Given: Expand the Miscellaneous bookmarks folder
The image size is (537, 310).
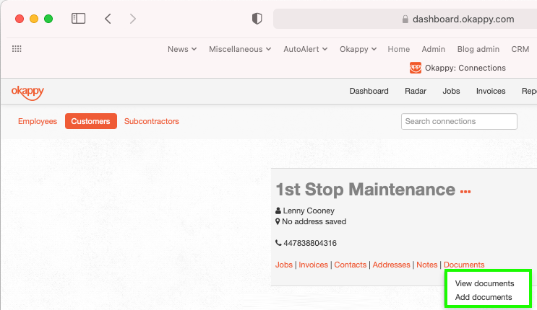Looking at the screenshot, I should (x=240, y=49).
